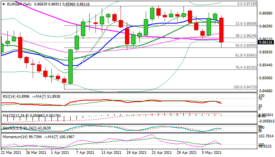Select the big green candle after 1 Apr
The image size is (275, 157).
click(70, 66)
